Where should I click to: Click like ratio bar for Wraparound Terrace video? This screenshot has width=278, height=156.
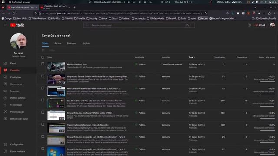point(267,82)
